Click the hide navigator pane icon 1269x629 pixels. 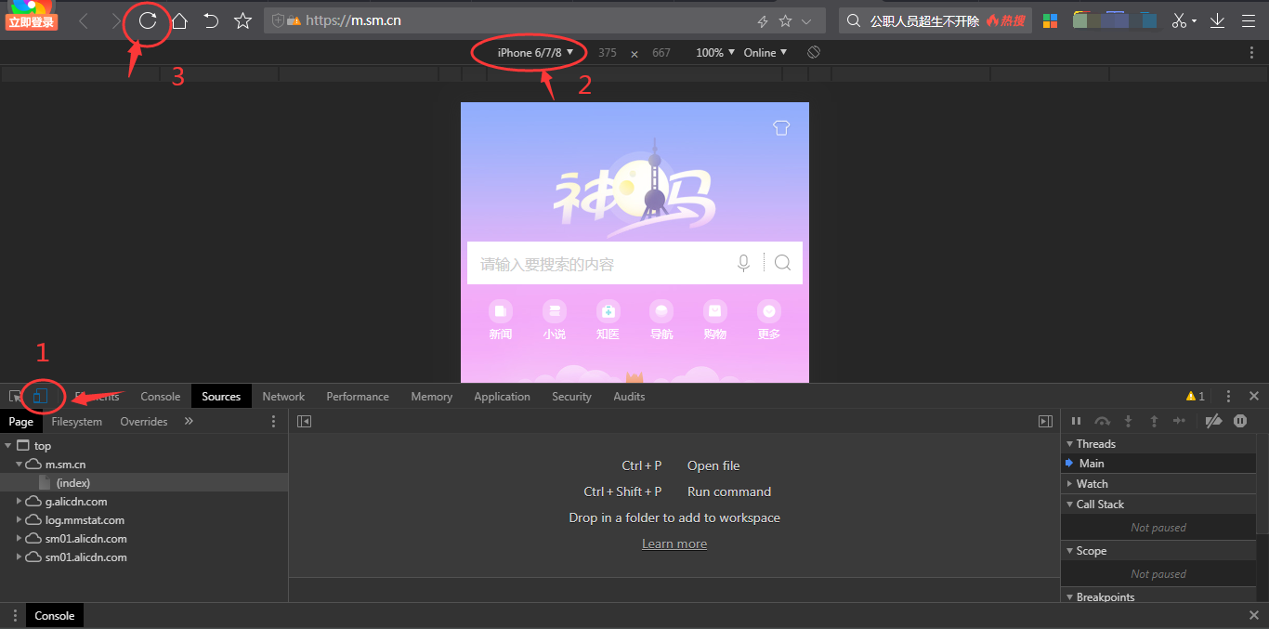coord(304,422)
